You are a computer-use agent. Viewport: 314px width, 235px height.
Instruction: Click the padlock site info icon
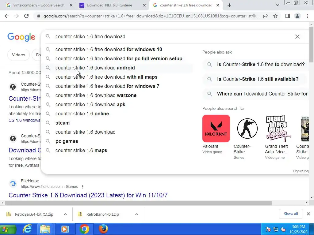point(39,16)
